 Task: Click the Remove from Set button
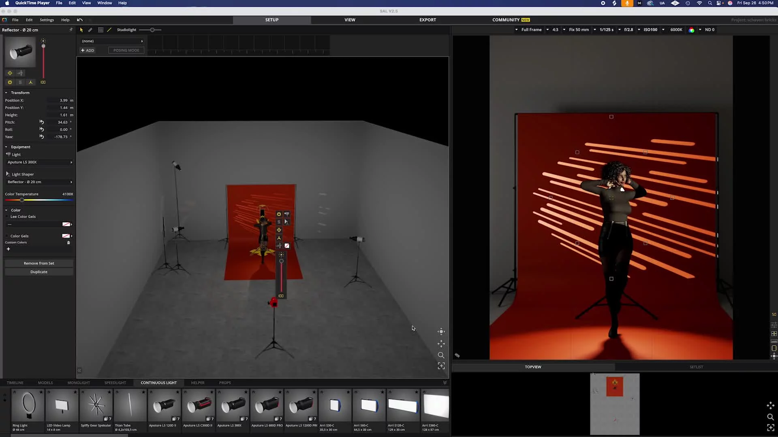click(x=39, y=263)
